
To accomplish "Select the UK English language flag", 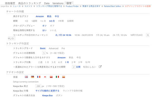I will [x=26, y=77].
